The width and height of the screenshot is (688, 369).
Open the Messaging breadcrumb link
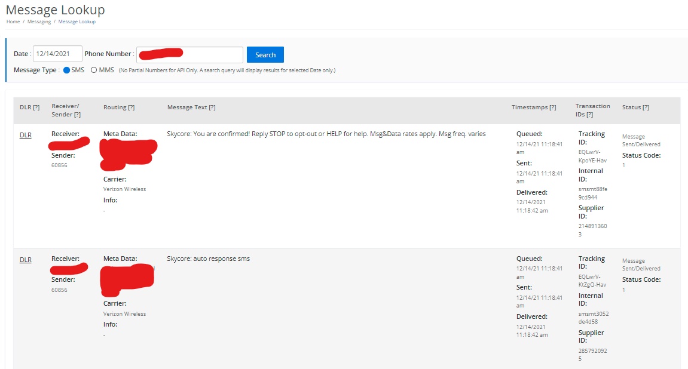coord(38,21)
